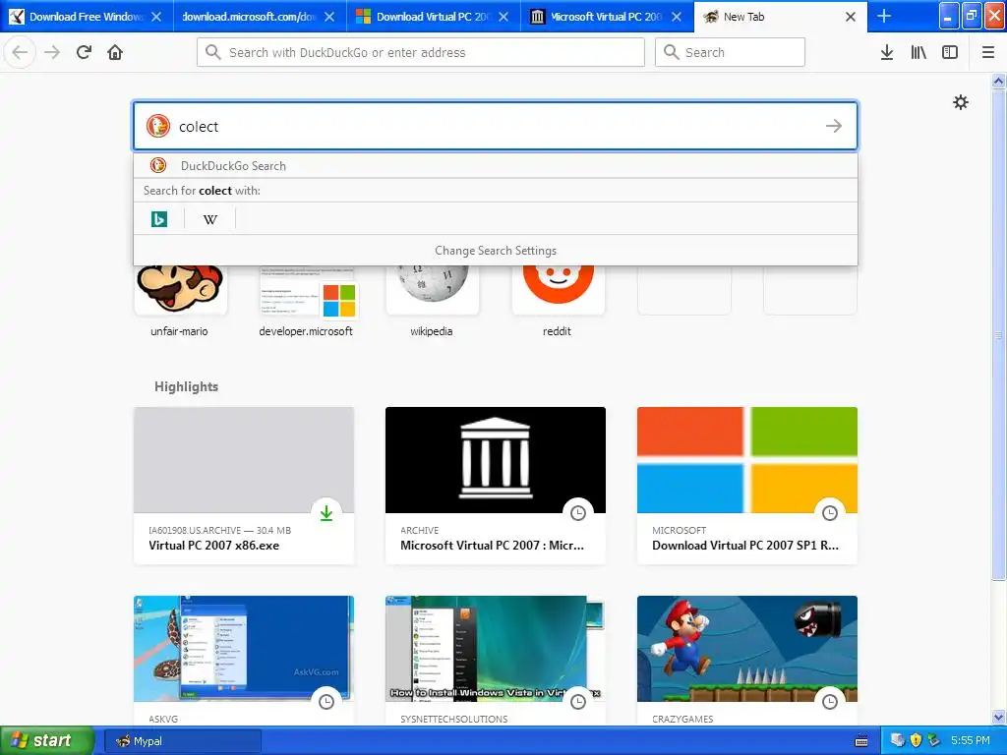
Task: Open Change Search Settings
Action: (496, 251)
